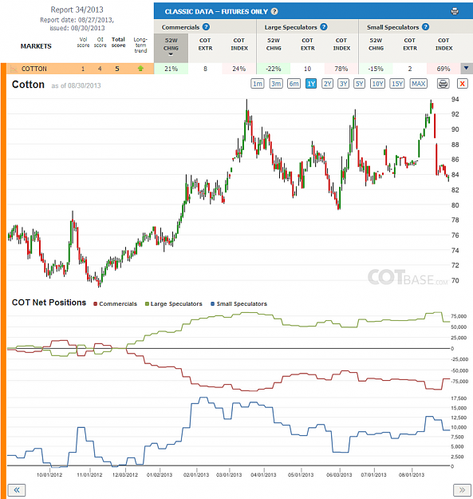Switch chart to 5Y range

pyautogui.click(x=359, y=84)
